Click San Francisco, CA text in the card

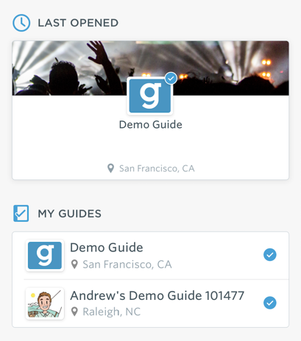point(157,168)
